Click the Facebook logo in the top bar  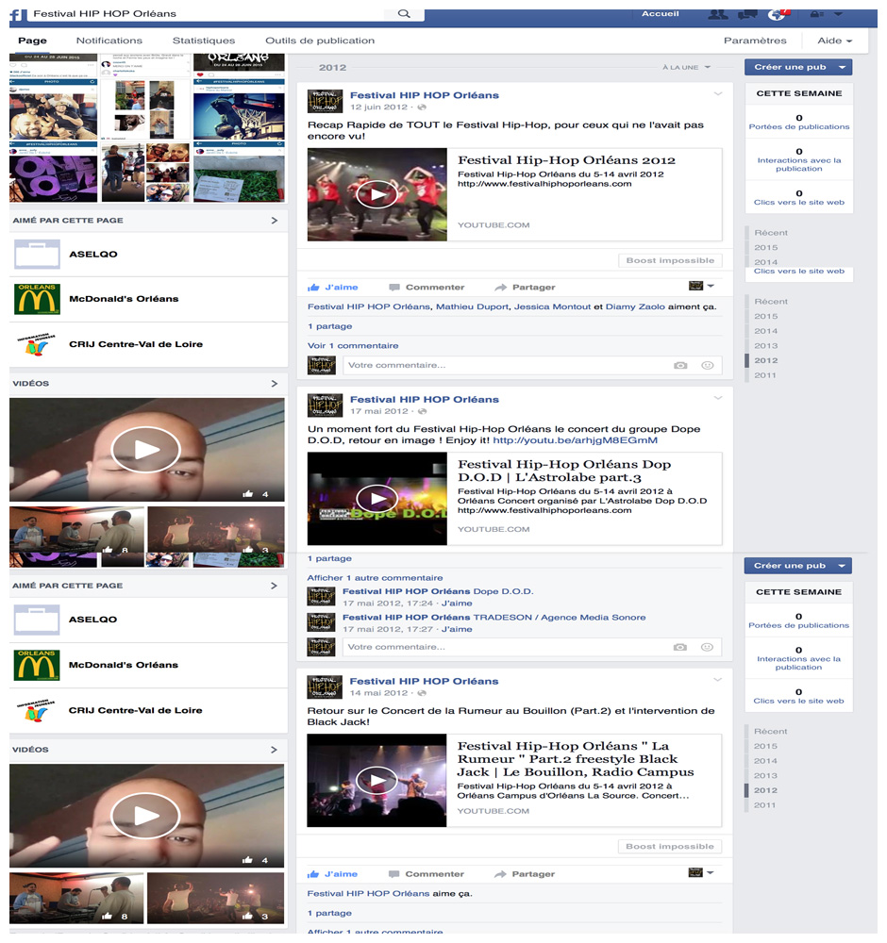(x=16, y=15)
